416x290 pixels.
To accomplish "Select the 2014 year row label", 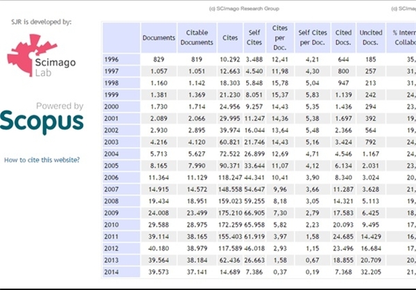I will pyautogui.click(x=121, y=272).
